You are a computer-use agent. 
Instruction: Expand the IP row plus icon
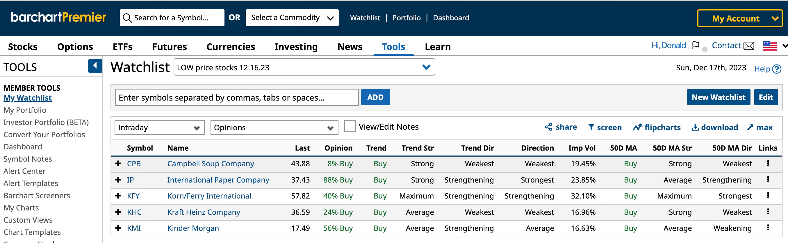pos(118,180)
